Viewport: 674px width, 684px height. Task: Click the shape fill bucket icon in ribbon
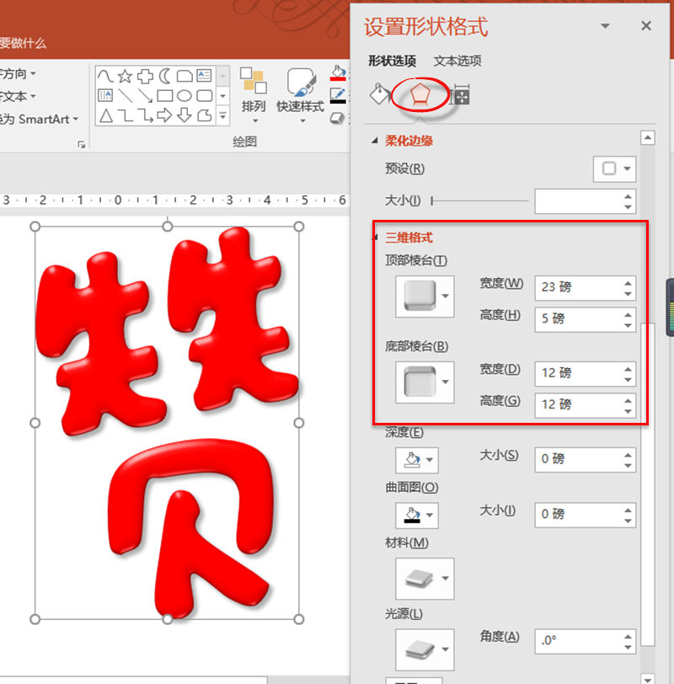click(338, 72)
